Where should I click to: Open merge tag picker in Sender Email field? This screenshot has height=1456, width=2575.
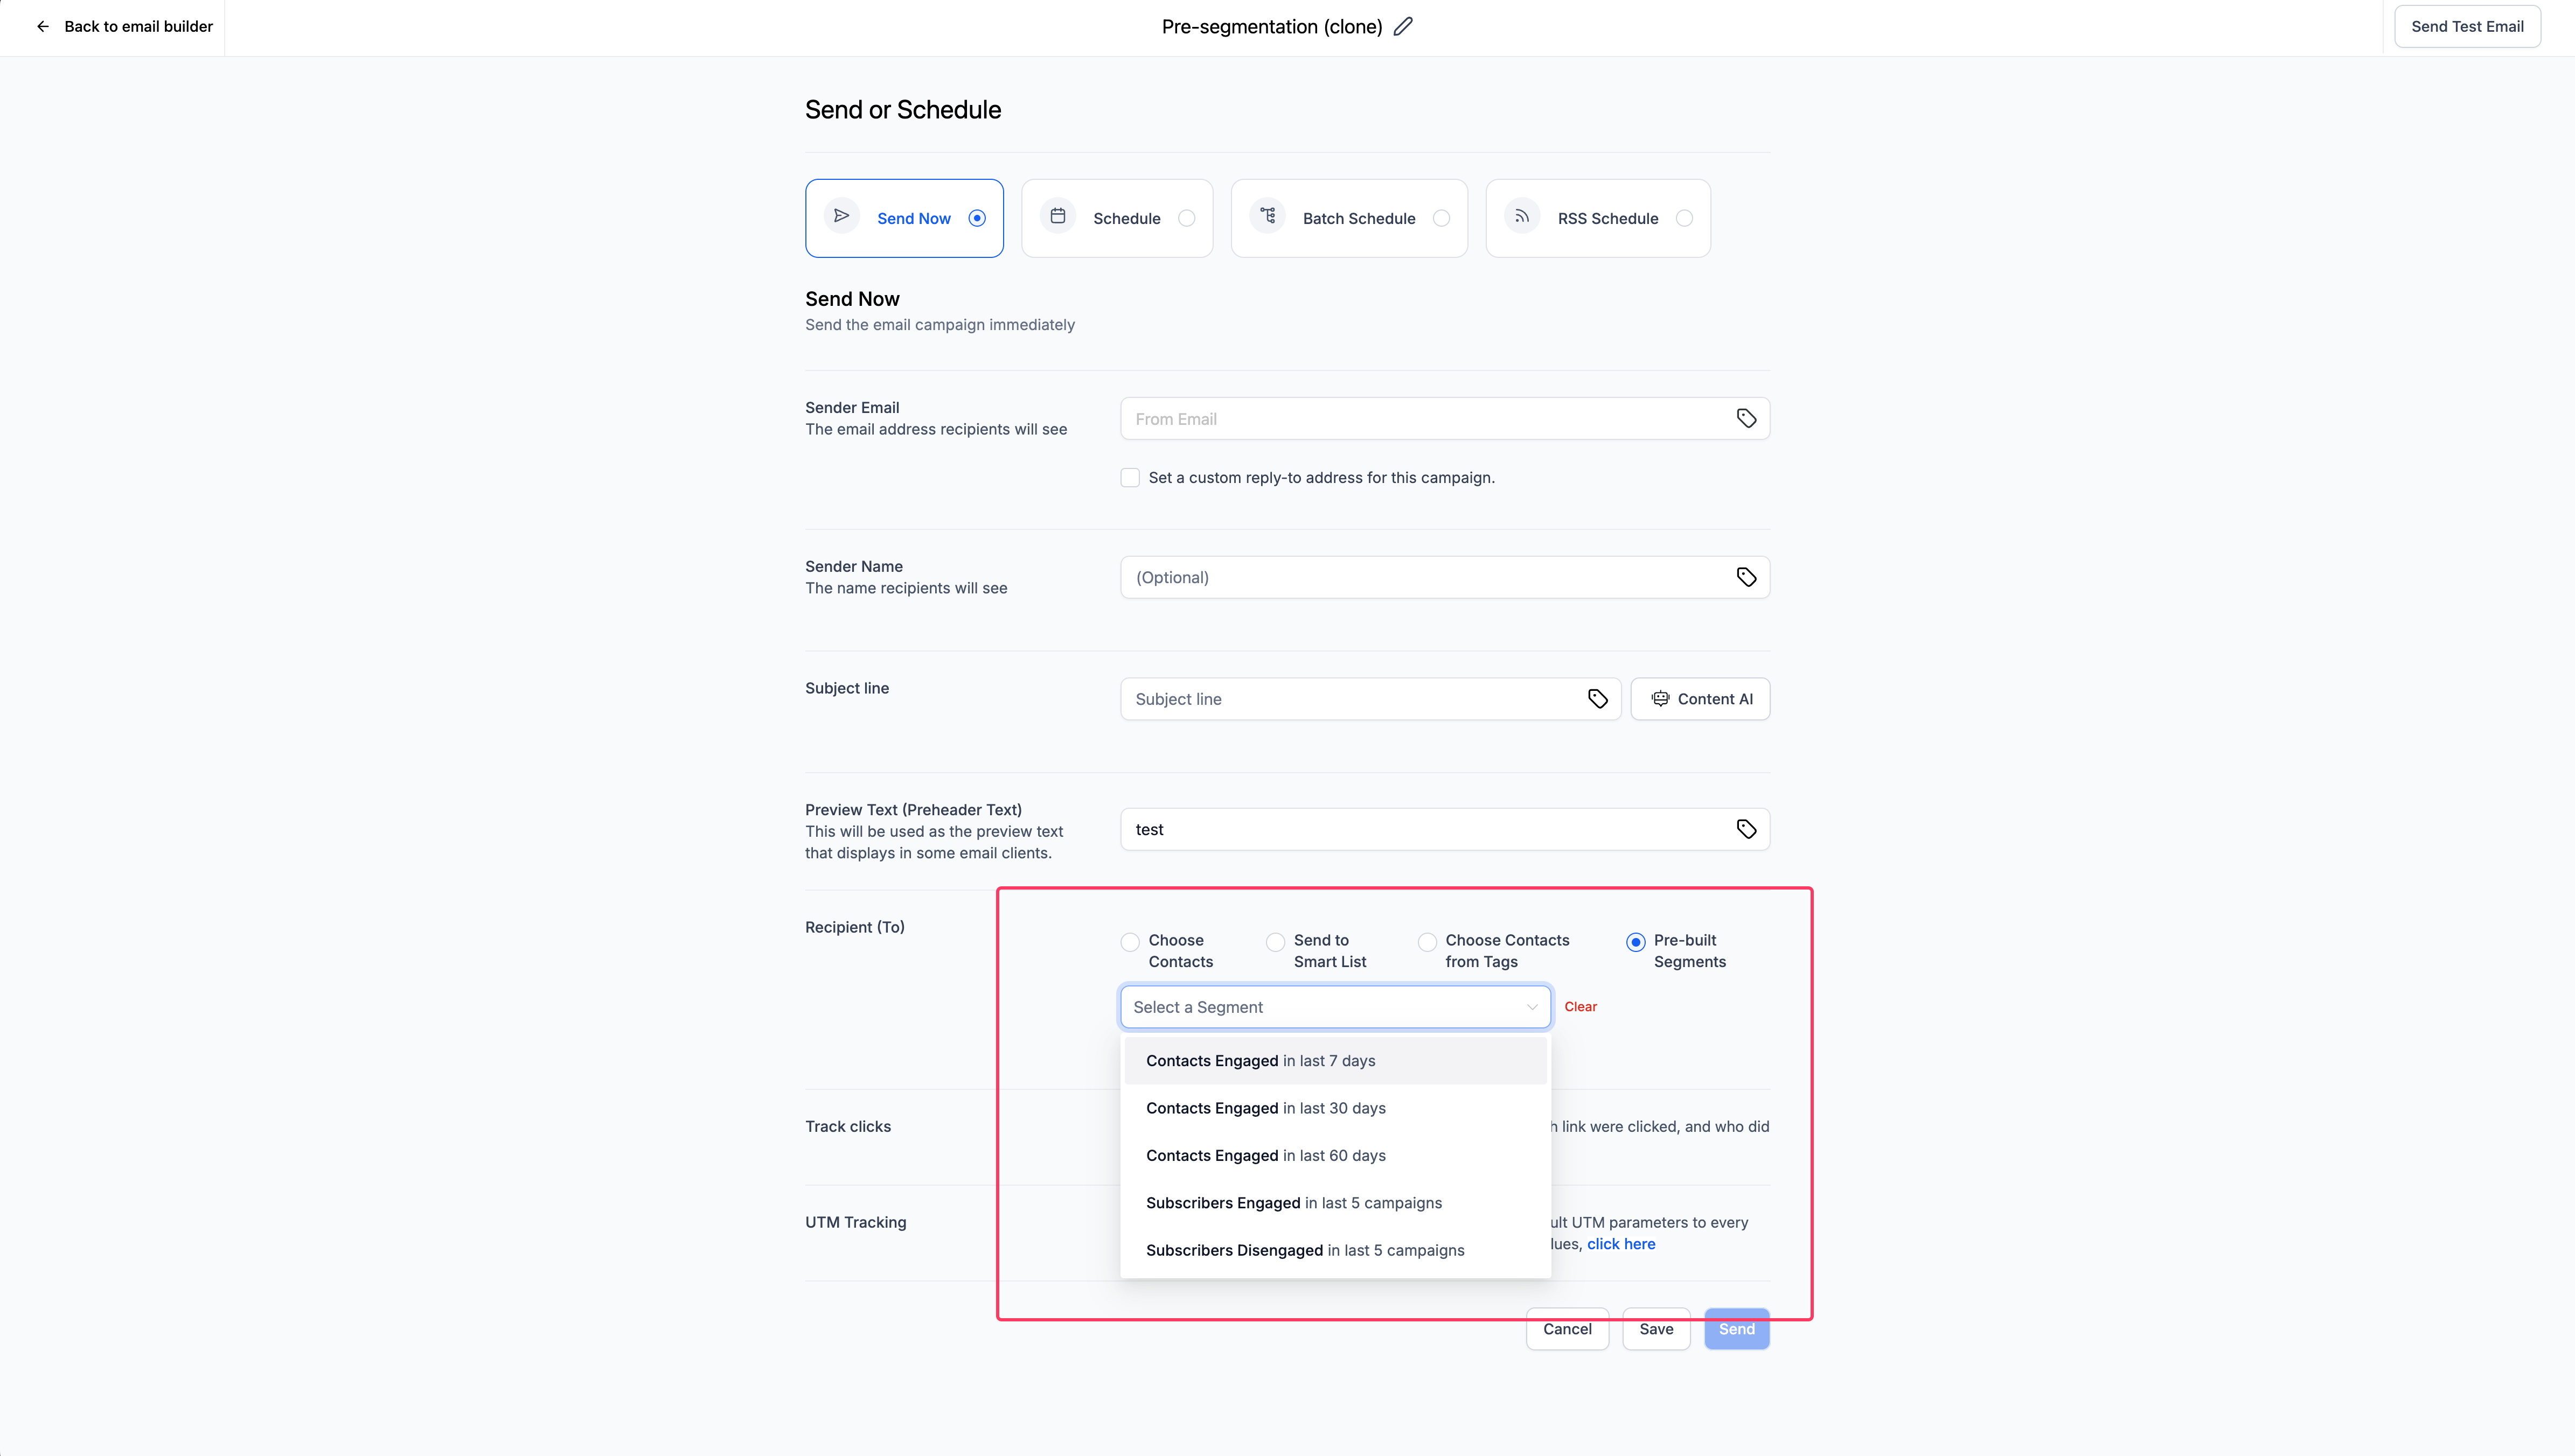(x=1746, y=419)
